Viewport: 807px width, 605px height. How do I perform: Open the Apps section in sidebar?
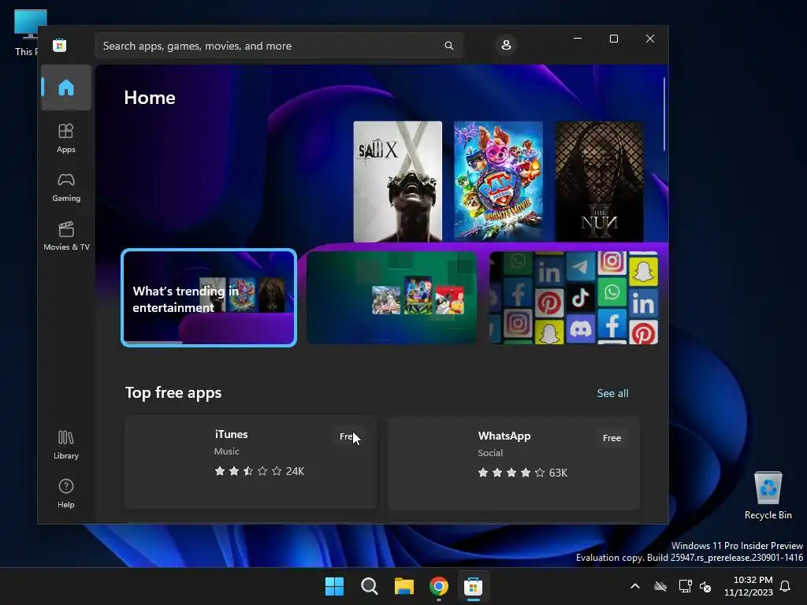click(66, 138)
